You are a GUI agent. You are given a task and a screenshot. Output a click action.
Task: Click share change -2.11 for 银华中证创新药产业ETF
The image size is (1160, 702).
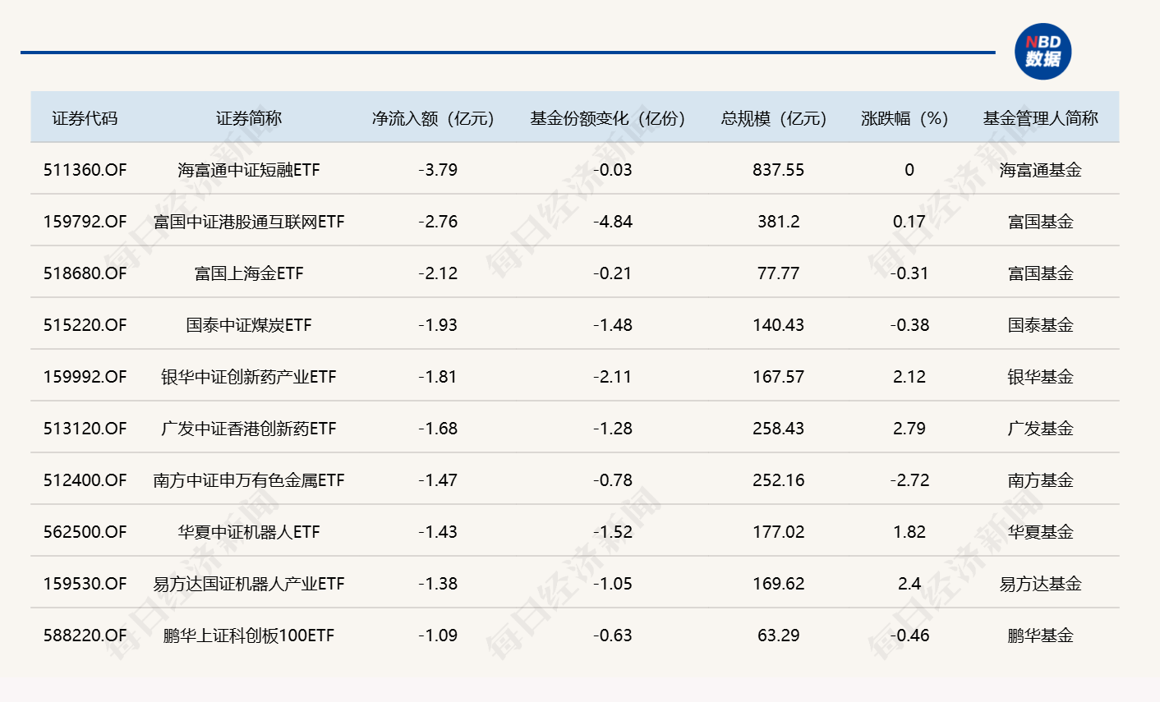pos(613,377)
